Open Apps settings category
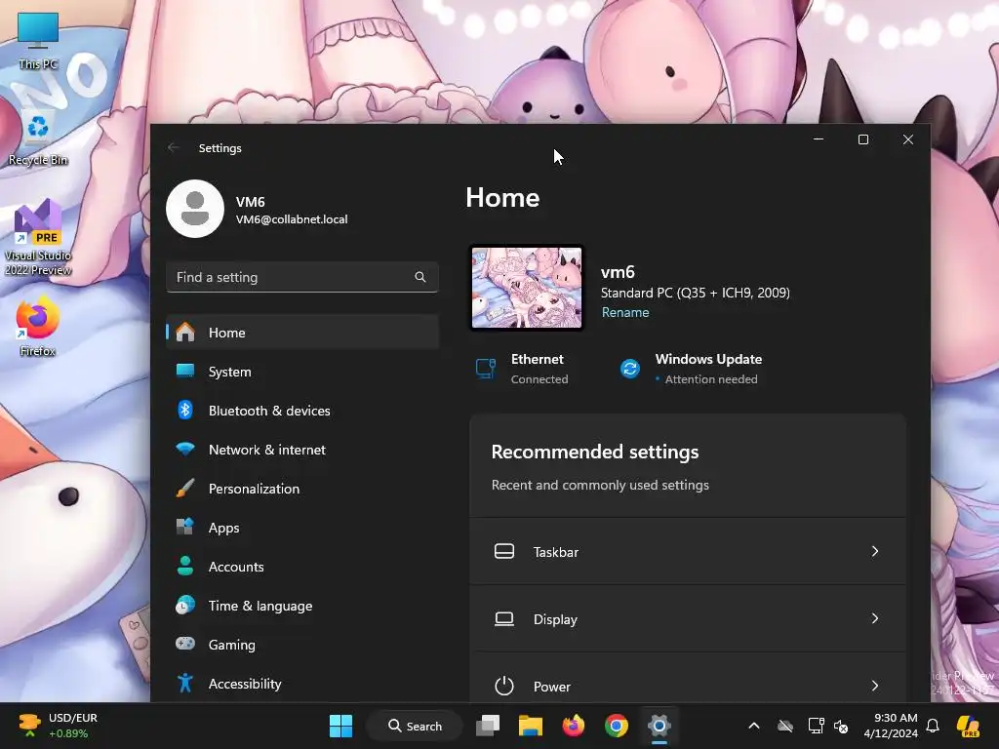 [x=302, y=528]
